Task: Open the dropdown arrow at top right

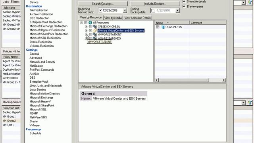Action: [x=243, y=2]
